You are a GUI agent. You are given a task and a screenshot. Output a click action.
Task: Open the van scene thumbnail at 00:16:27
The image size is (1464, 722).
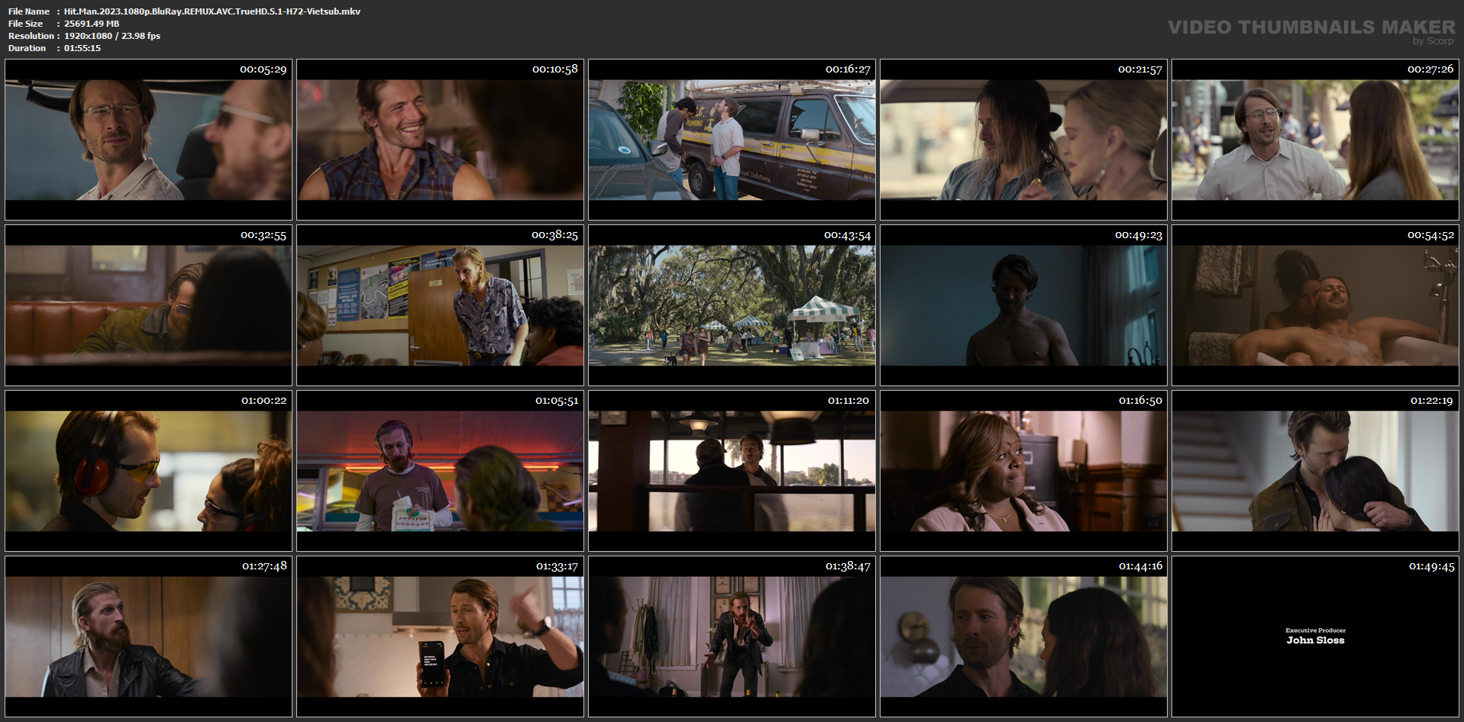pyautogui.click(x=732, y=140)
